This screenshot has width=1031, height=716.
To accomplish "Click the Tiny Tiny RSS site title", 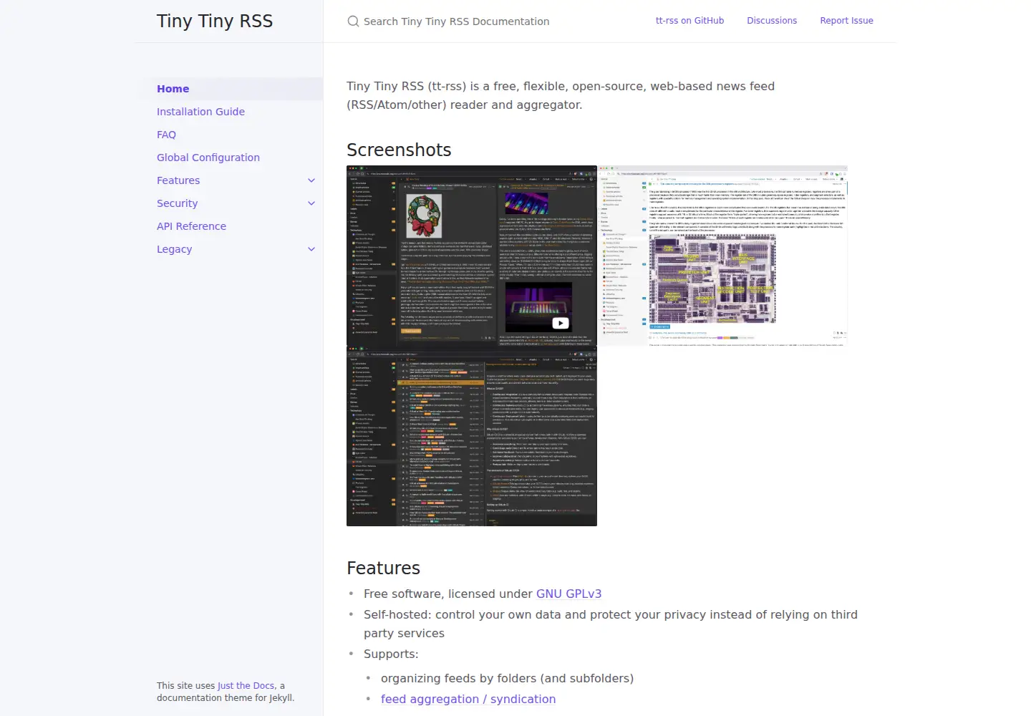I will tap(215, 21).
